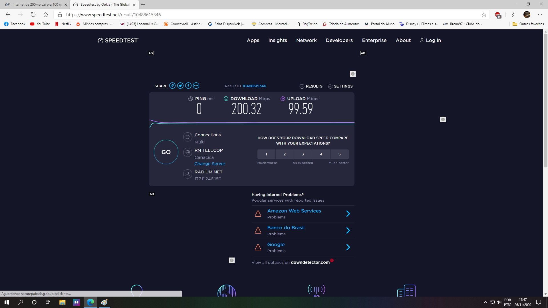
Task: Open Netflix bookmark
Action: pyautogui.click(x=63, y=24)
